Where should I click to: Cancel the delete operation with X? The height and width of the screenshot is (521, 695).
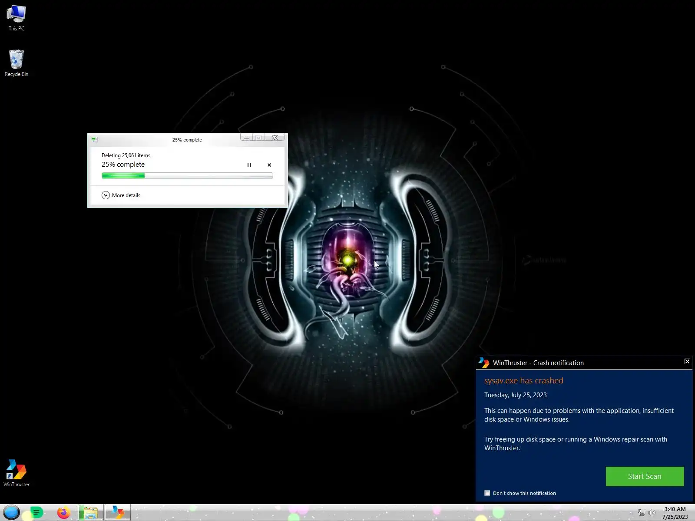(x=269, y=165)
